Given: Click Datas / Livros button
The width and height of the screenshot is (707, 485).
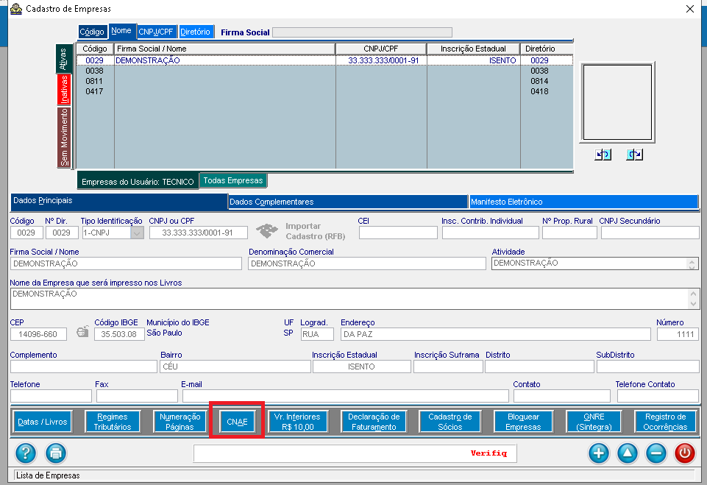Looking at the screenshot, I should point(43,422).
